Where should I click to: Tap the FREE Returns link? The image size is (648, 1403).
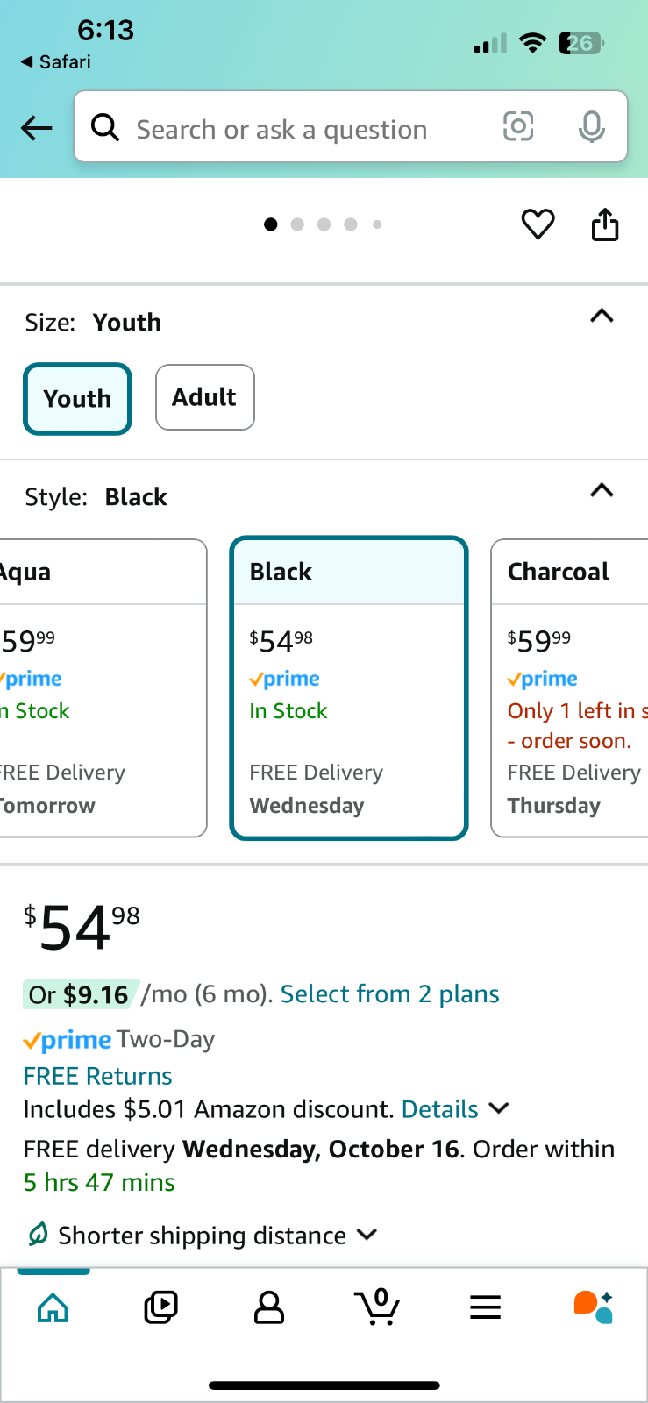click(97, 1076)
